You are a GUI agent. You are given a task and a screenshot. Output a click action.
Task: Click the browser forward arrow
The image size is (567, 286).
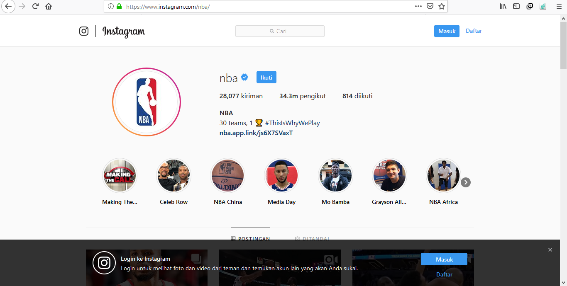(22, 7)
